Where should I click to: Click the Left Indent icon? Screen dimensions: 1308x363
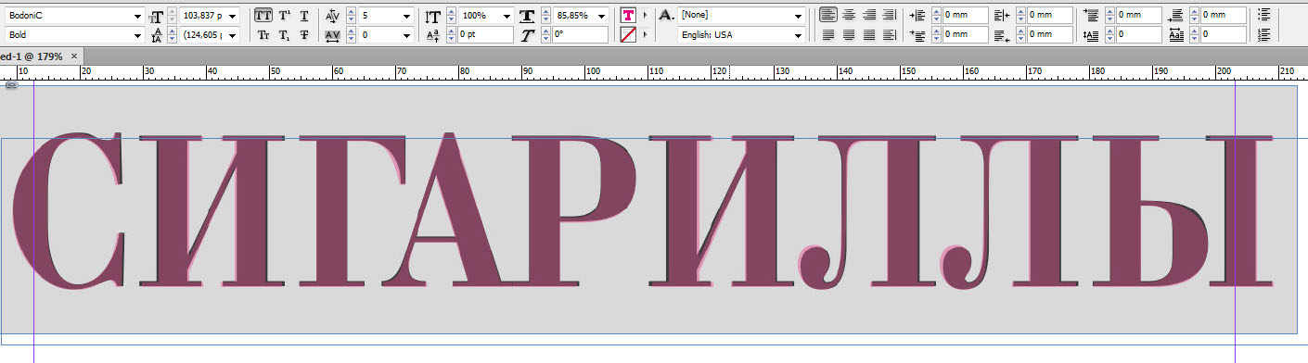[x=917, y=16]
